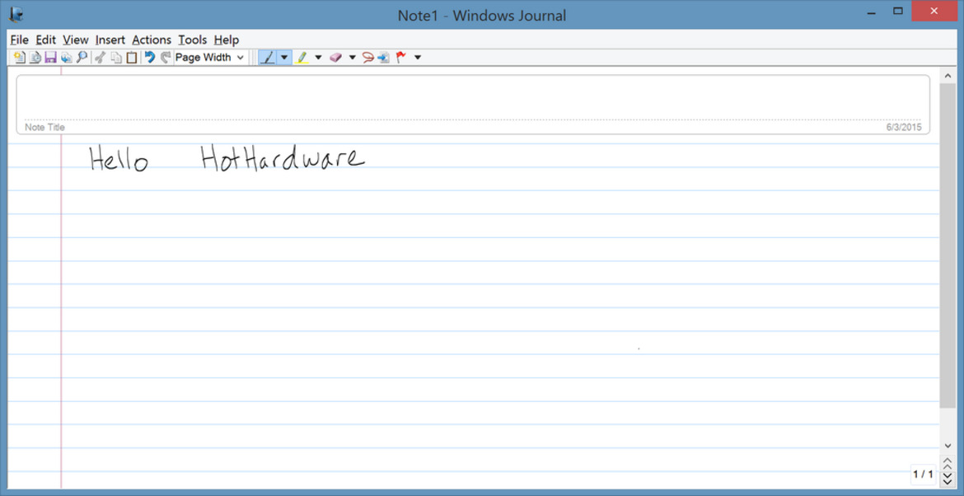Click the New Note toolbar icon
Screen dimensions: 964x496
pyautogui.click(x=19, y=58)
